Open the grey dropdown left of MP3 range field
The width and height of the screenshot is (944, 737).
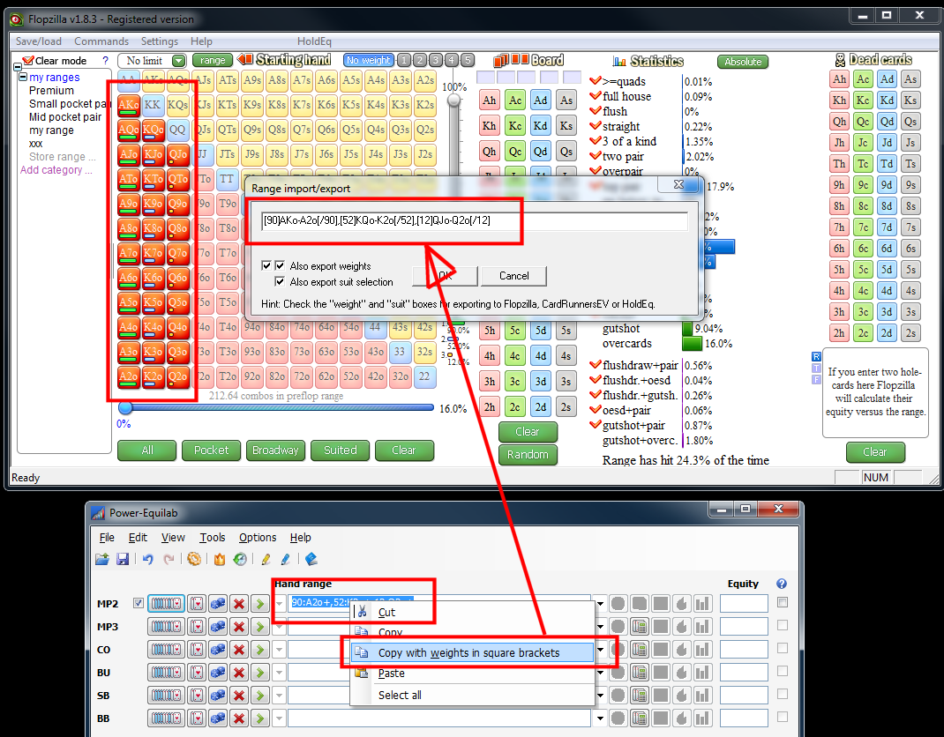pos(279,627)
